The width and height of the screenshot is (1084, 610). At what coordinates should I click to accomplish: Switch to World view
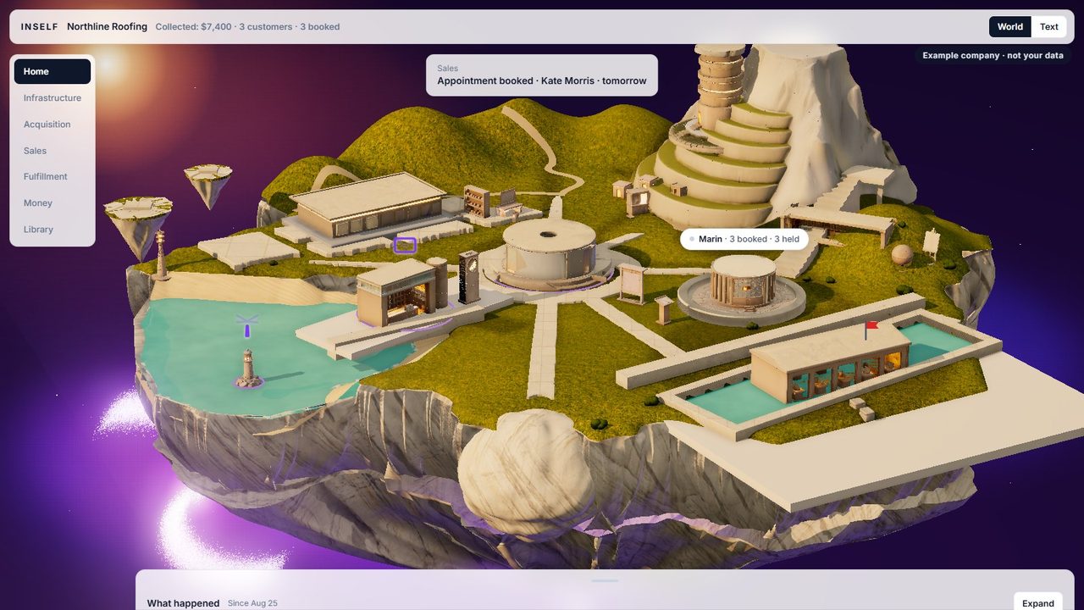[1009, 26]
